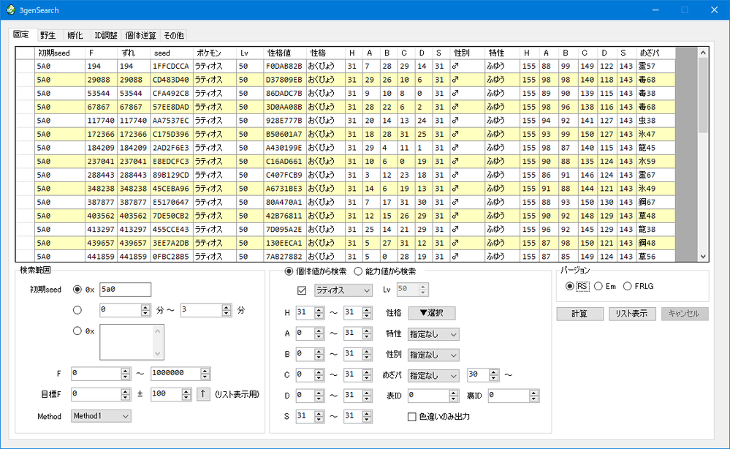Choose the FRLG version radio button
The width and height of the screenshot is (730, 449).
pos(627,286)
